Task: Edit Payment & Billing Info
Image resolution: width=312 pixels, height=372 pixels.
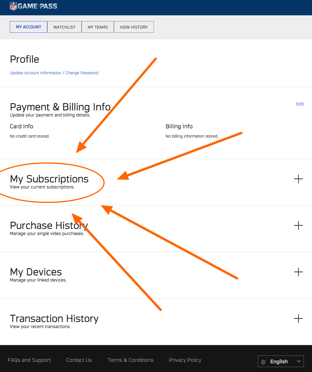Action: pyautogui.click(x=300, y=104)
